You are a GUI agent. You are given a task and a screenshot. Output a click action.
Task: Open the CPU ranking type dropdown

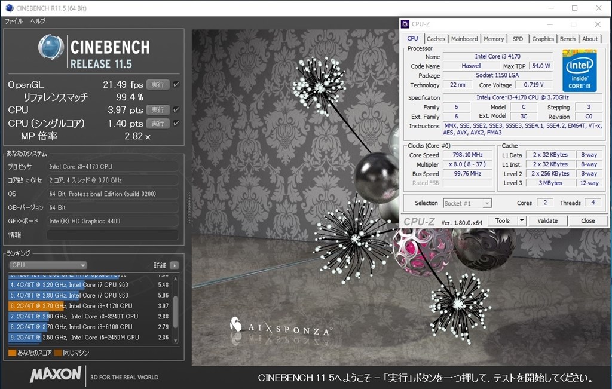coord(48,265)
